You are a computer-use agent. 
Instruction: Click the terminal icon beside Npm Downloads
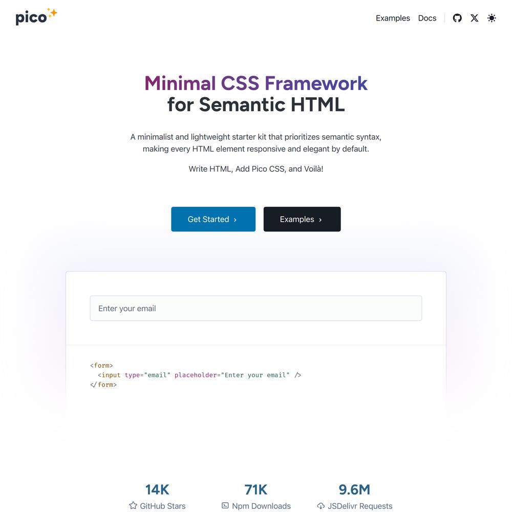tap(225, 505)
